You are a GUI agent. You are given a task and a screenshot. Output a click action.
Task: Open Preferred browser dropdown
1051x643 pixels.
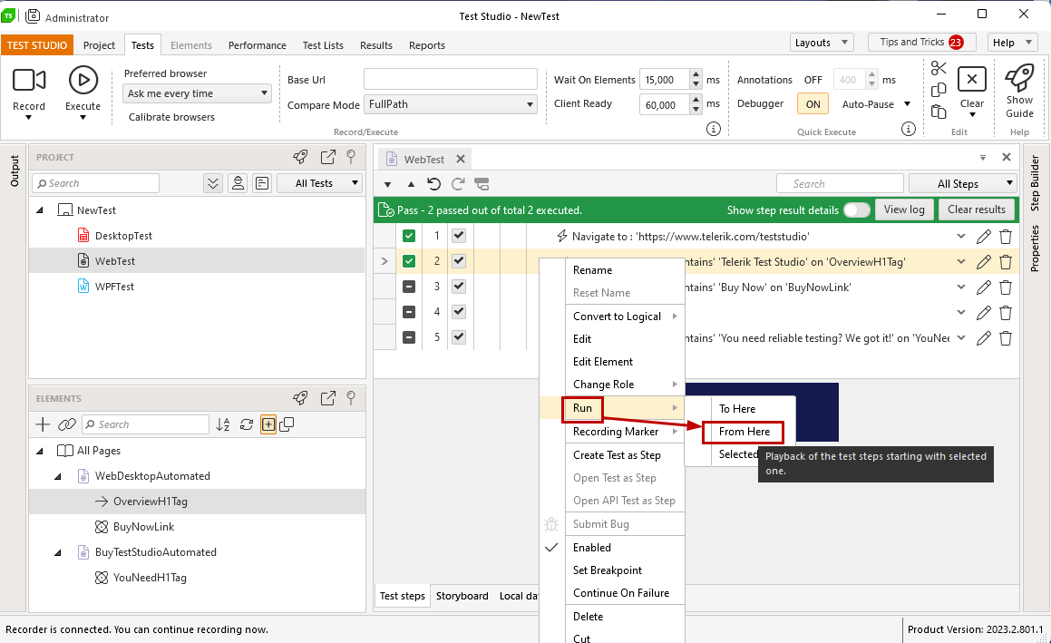click(x=197, y=93)
